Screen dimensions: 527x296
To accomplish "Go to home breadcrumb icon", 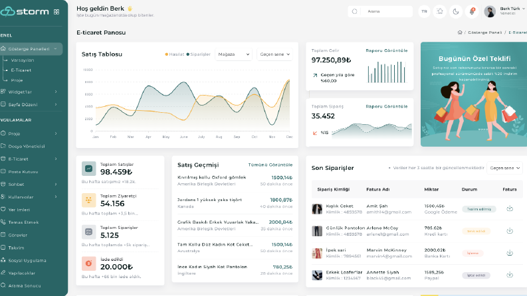I will pyautogui.click(x=460, y=33).
